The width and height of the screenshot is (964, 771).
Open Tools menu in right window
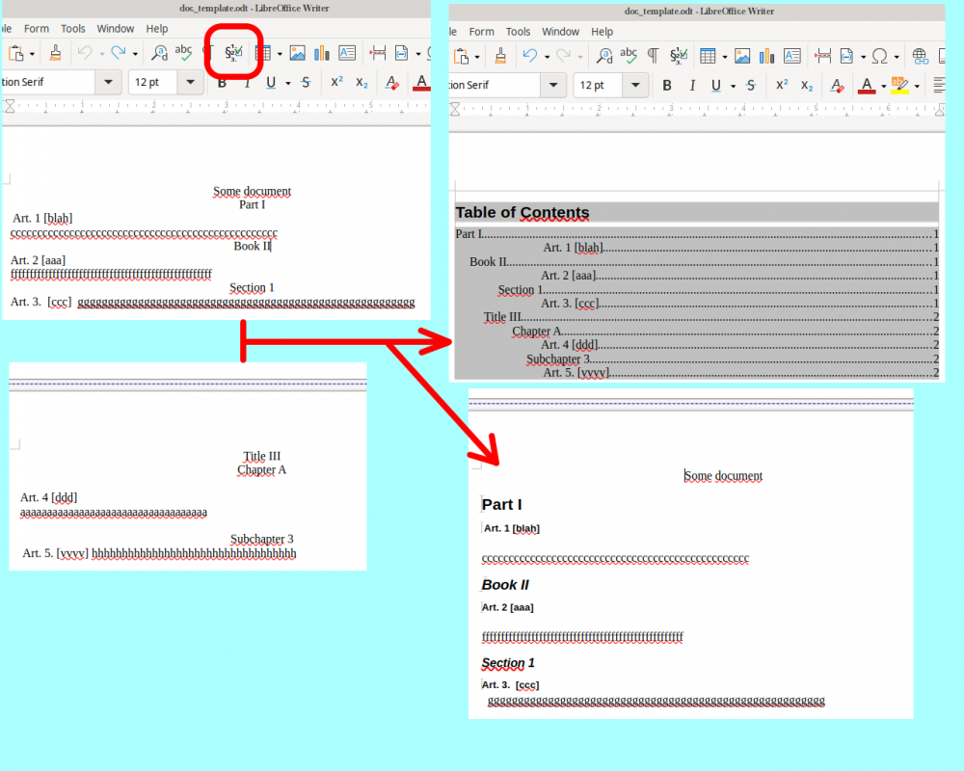click(x=518, y=32)
